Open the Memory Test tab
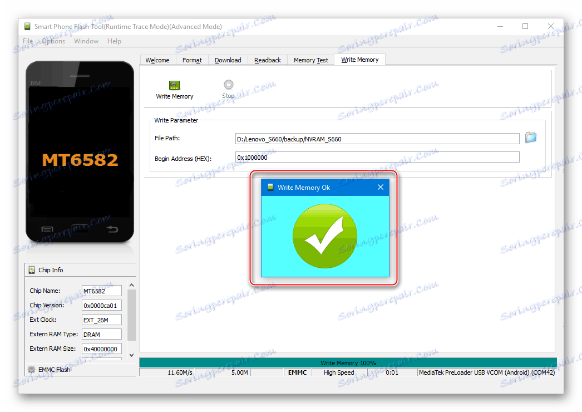This screenshot has width=582, height=412. (x=310, y=60)
